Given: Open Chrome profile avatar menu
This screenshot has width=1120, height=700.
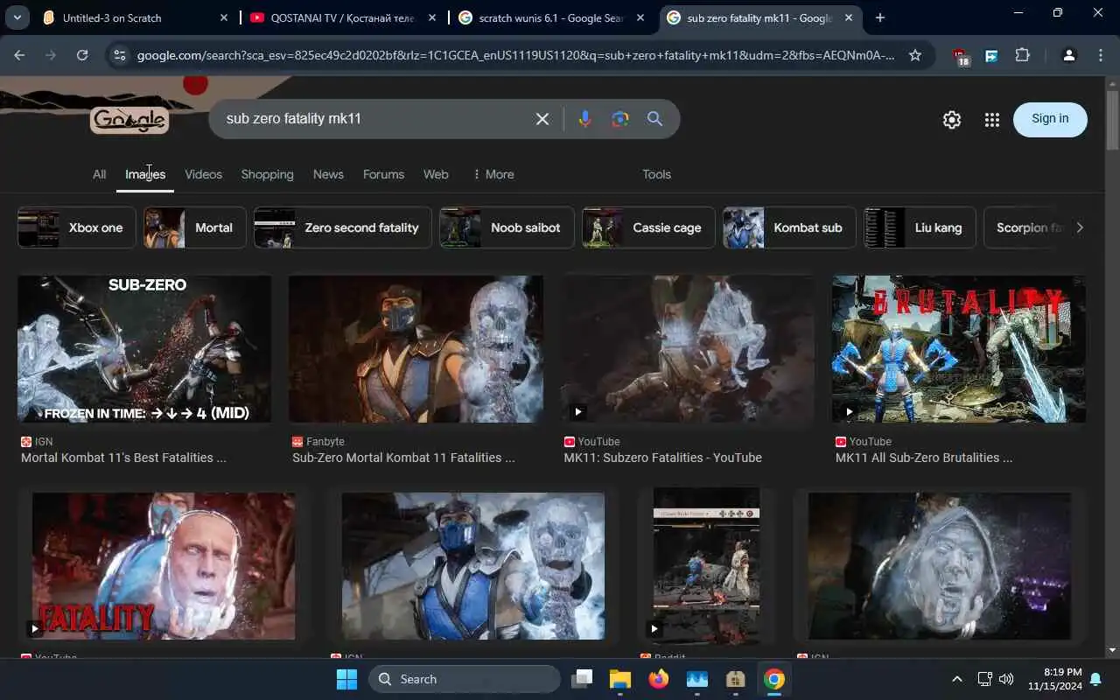Looking at the screenshot, I should tap(1068, 55).
